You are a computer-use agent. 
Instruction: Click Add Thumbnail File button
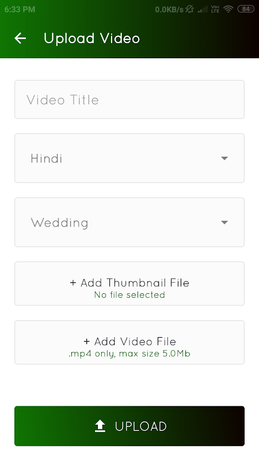(x=129, y=284)
